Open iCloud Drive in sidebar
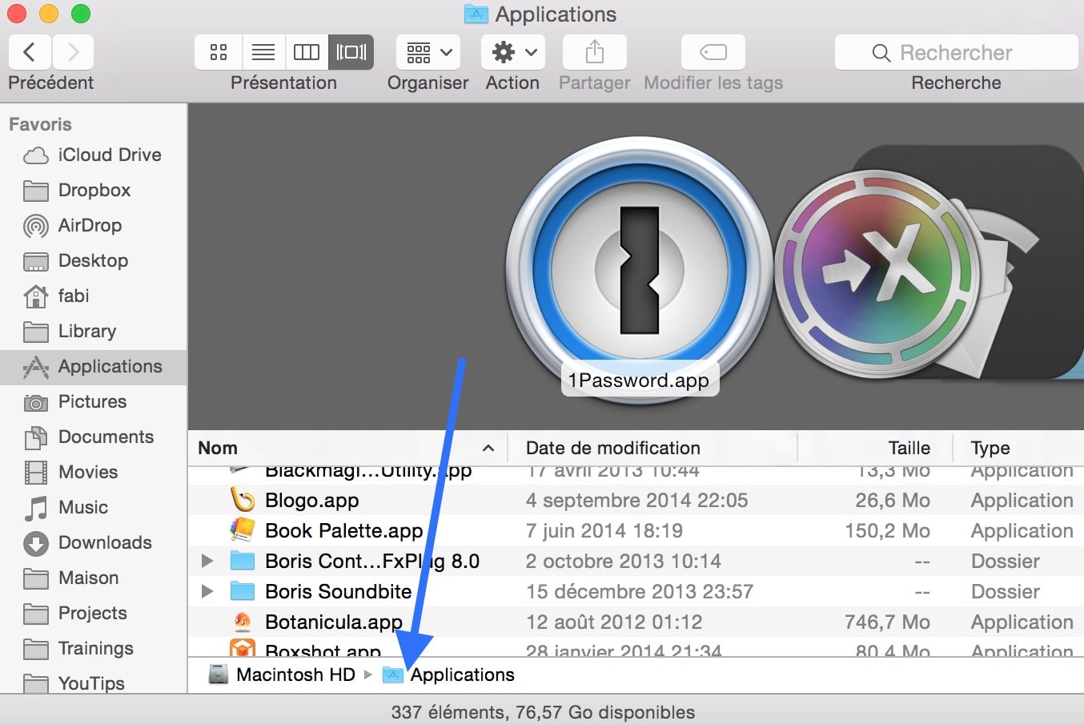 coord(94,155)
